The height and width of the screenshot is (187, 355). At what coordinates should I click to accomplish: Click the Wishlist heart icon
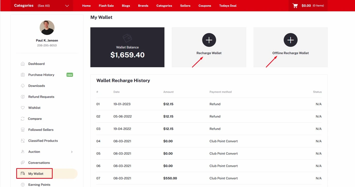[x=23, y=108]
